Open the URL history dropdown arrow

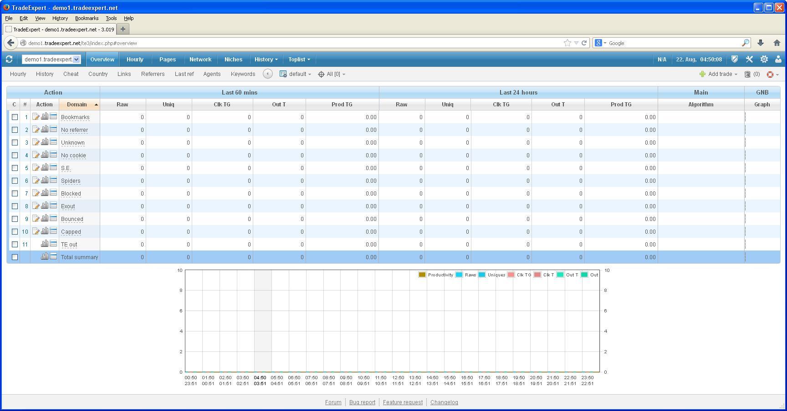click(576, 43)
